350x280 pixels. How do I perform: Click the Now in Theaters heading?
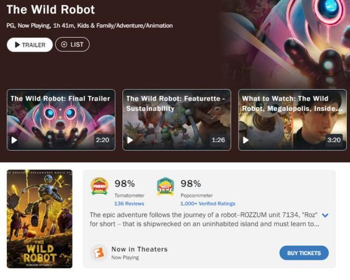(x=139, y=249)
